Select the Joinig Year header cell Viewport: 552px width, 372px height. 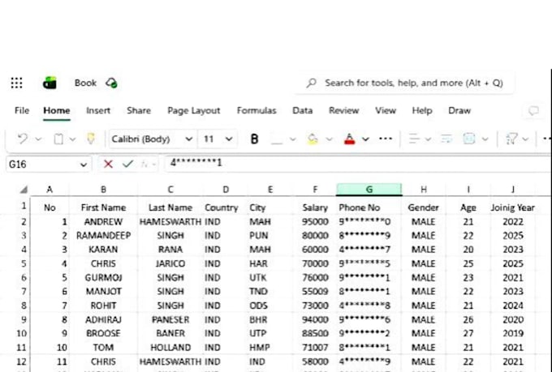513,207
